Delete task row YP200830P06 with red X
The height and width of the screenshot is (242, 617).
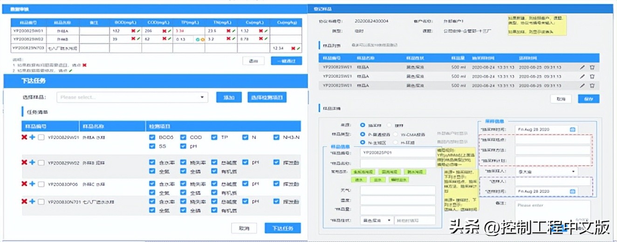(x=24, y=184)
